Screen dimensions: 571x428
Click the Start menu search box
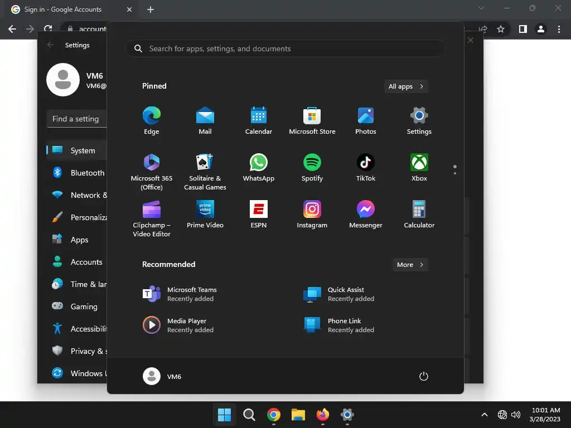285,48
